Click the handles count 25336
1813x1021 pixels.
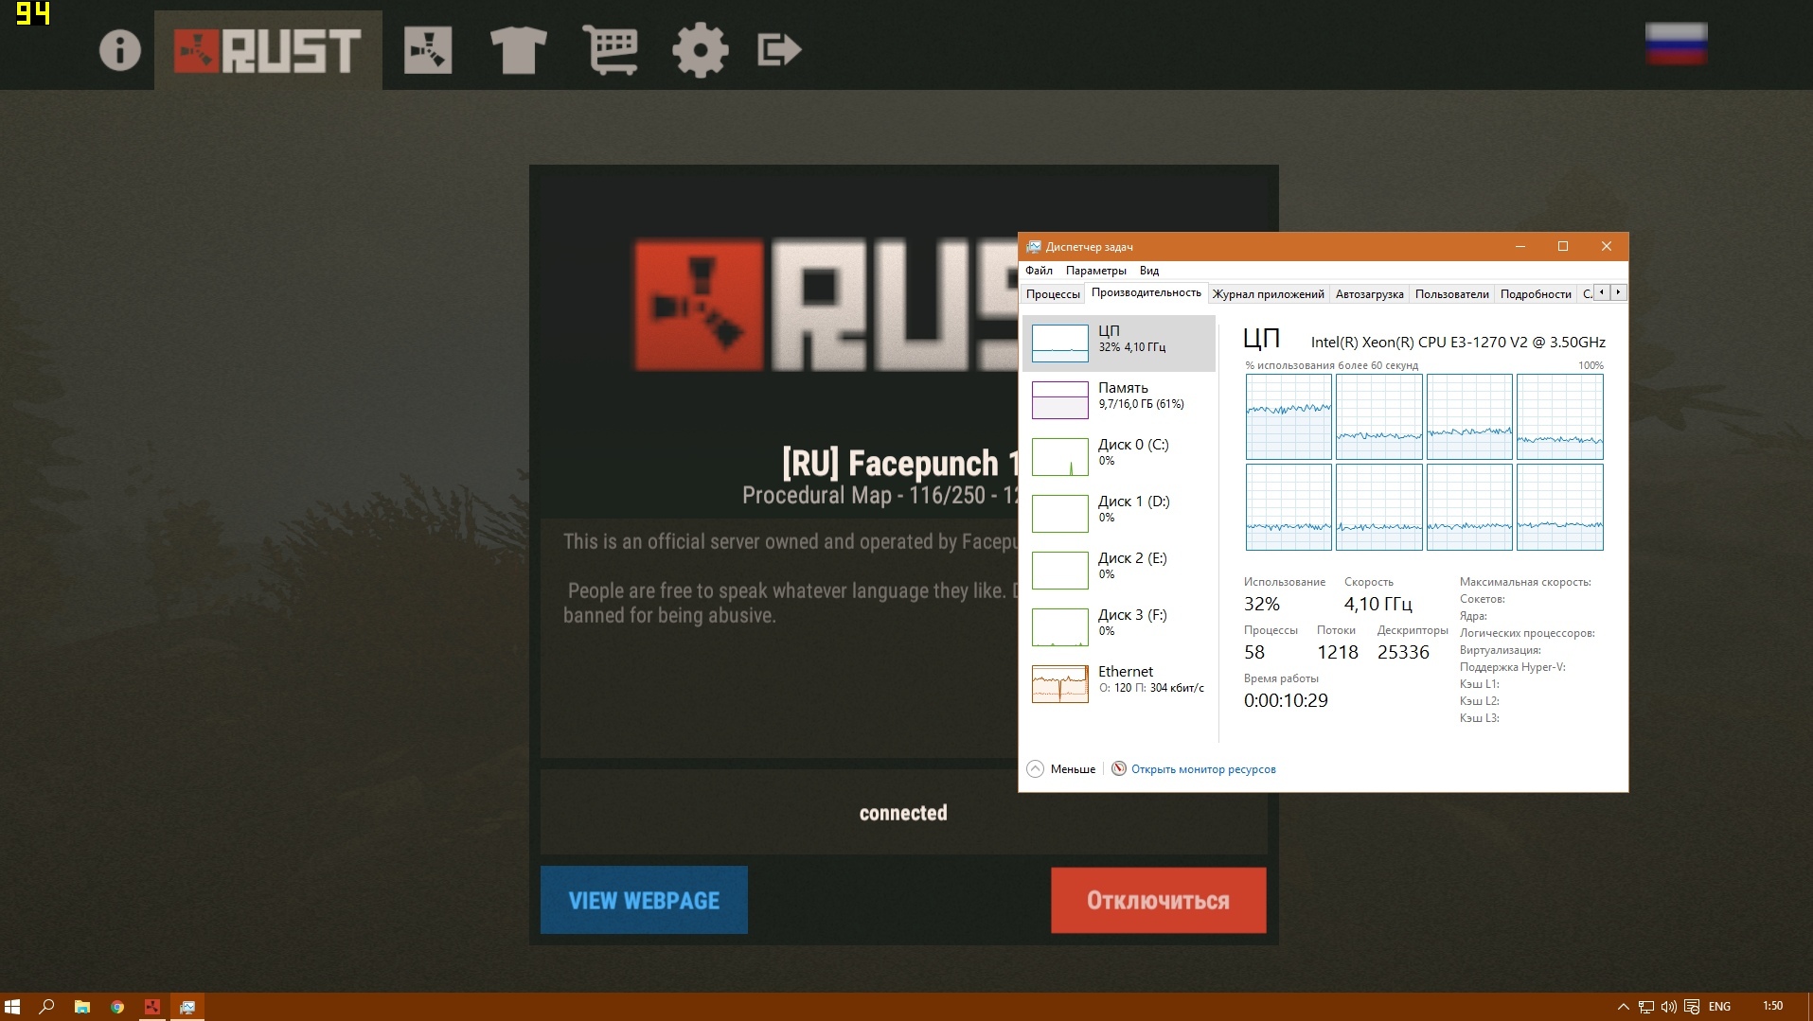1403,652
